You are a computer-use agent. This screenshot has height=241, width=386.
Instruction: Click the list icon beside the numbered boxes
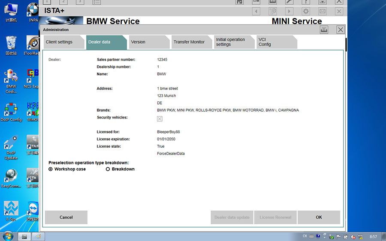pos(96,2)
